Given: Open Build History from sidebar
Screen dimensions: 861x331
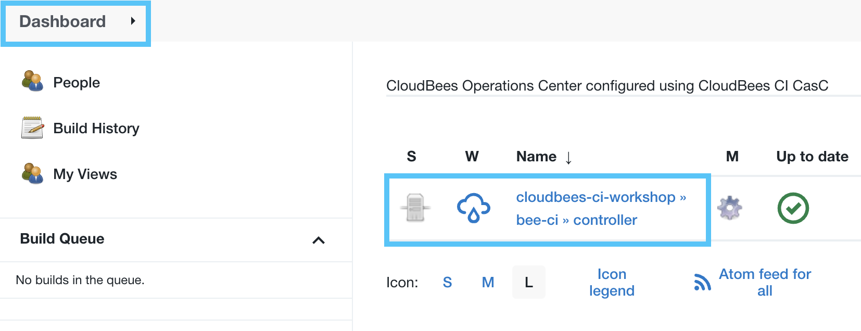Looking at the screenshot, I should (x=96, y=128).
